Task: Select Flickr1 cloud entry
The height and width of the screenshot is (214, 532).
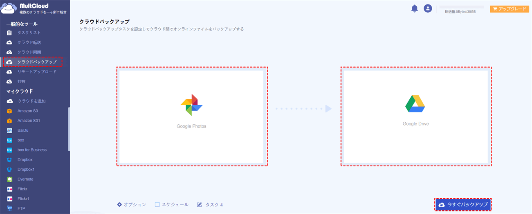Action: [23, 199]
